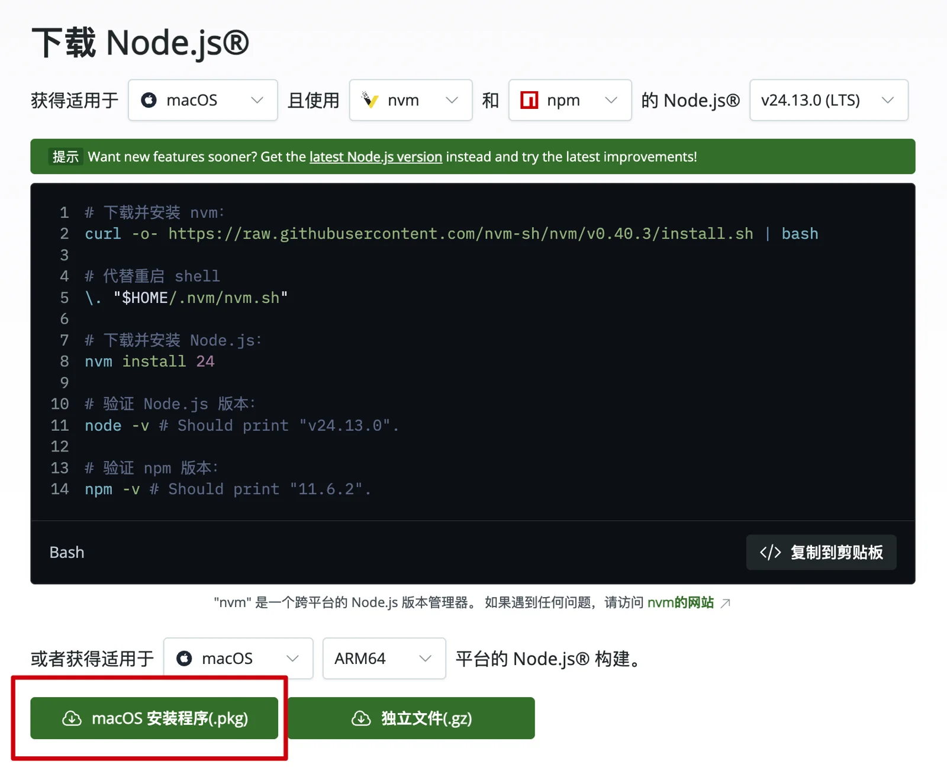Click the external link arrow beside nvm的网站
Screen dimensions: 947x774
726,603
